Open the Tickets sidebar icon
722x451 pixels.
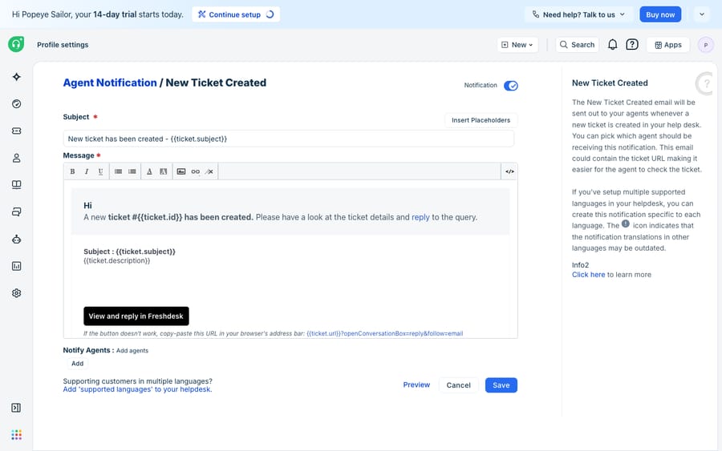pos(17,131)
